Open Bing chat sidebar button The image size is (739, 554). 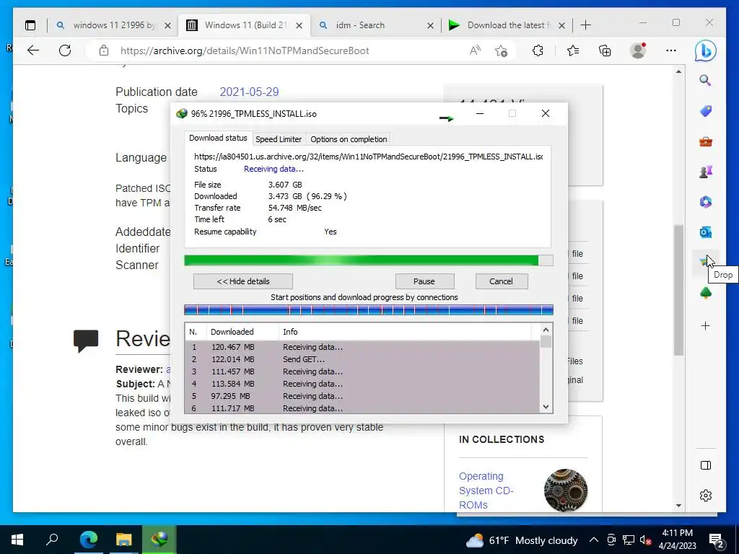[x=706, y=50]
